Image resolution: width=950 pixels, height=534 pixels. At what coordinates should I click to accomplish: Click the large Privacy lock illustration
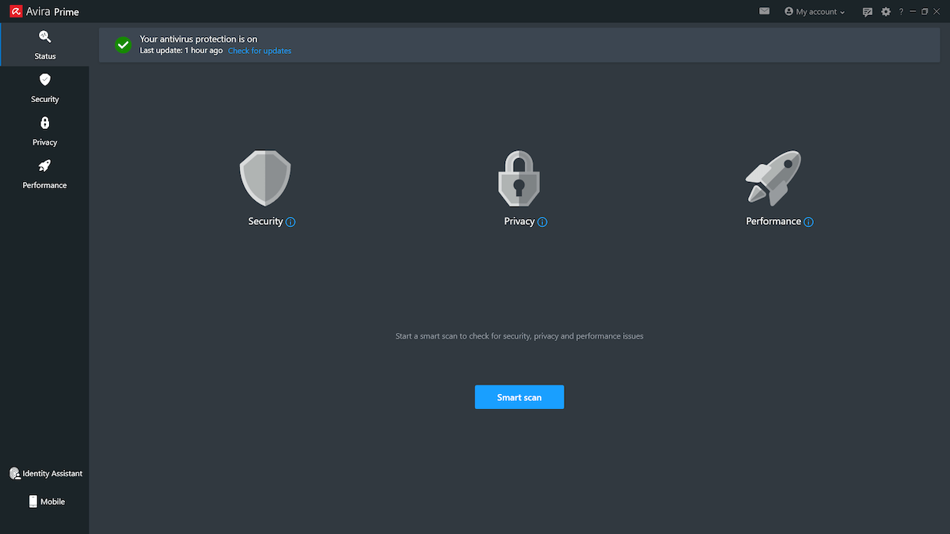[519, 177]
